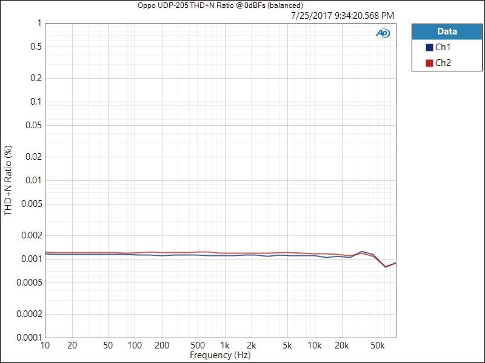Viewport: 485px width, 363px height.
Task: Click the Ch2 legend label
Action: pyautogui.click(x=443, y=63)
